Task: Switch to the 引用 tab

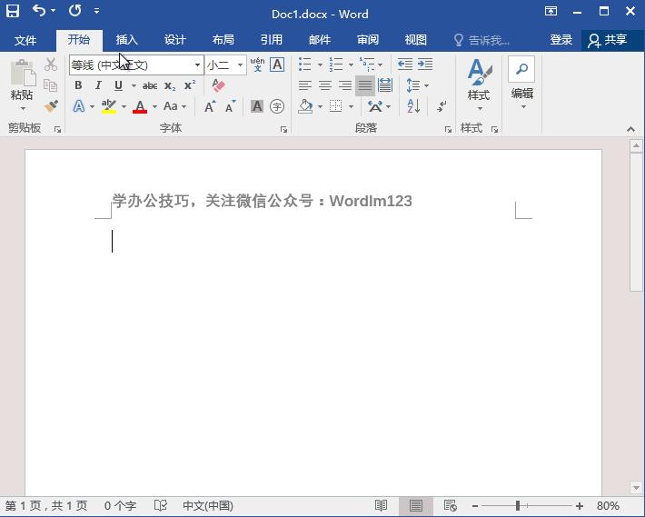Action: pyautogui.click(x=272, y=40)
